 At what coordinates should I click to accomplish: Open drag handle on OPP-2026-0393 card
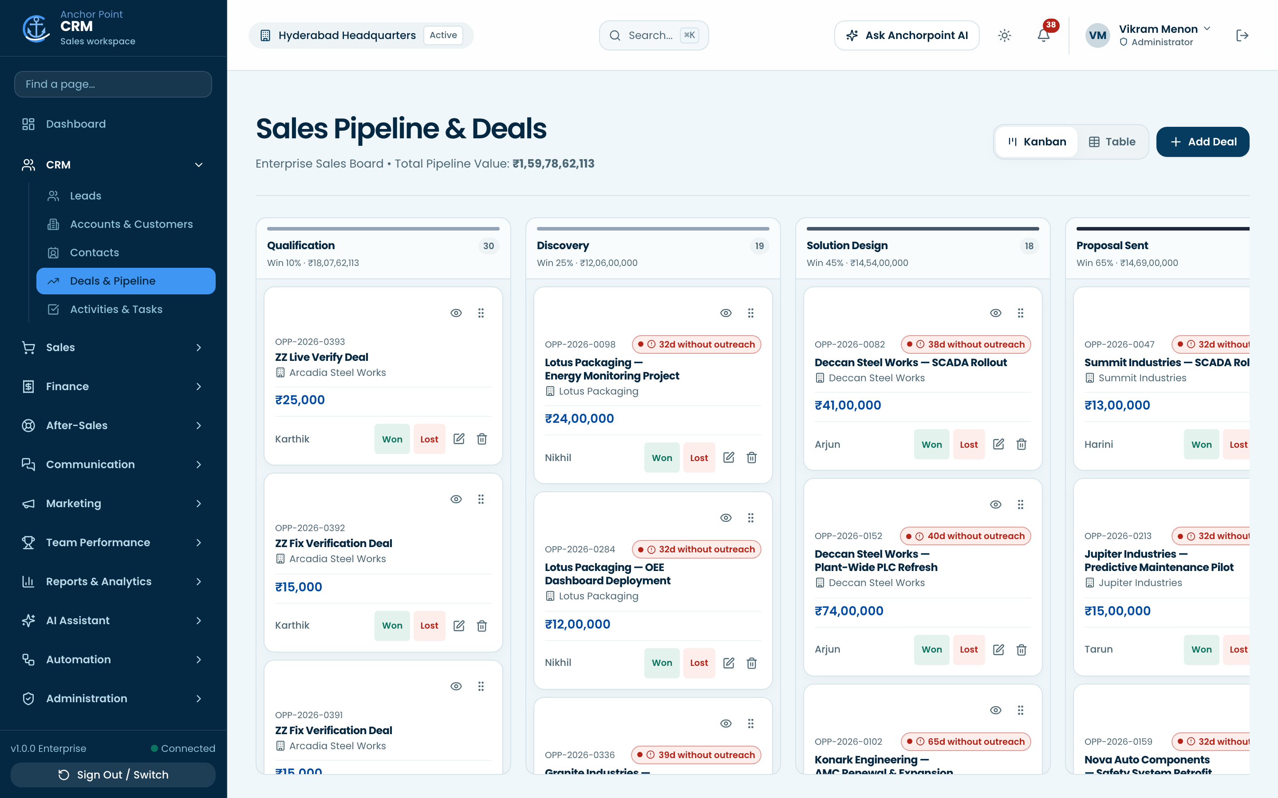(x=481, y=313)
